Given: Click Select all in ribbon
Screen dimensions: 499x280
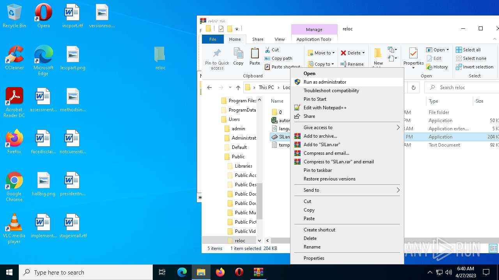Looking at the screenshot, I should [468, 50].
